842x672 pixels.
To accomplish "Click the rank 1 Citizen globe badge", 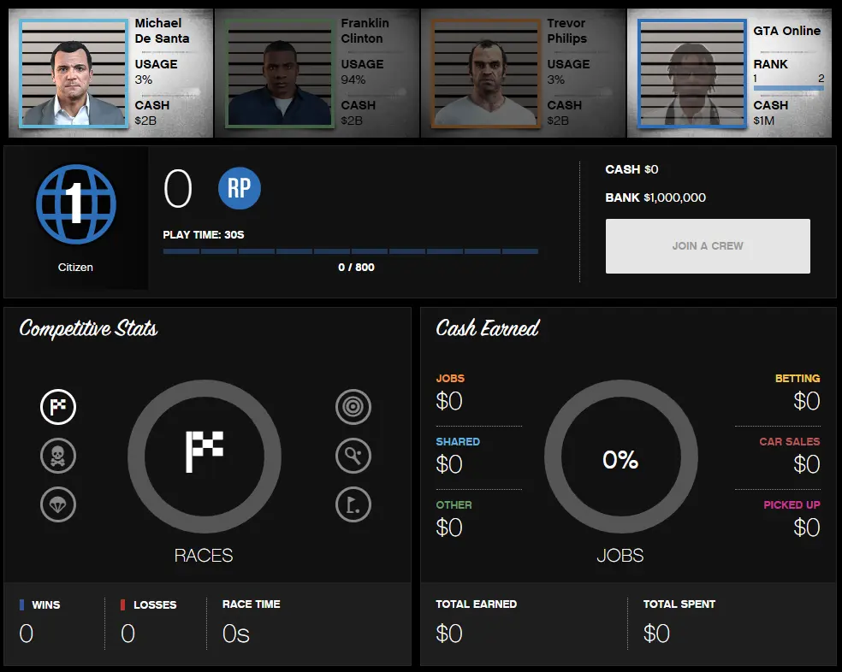I will point(75,204).
